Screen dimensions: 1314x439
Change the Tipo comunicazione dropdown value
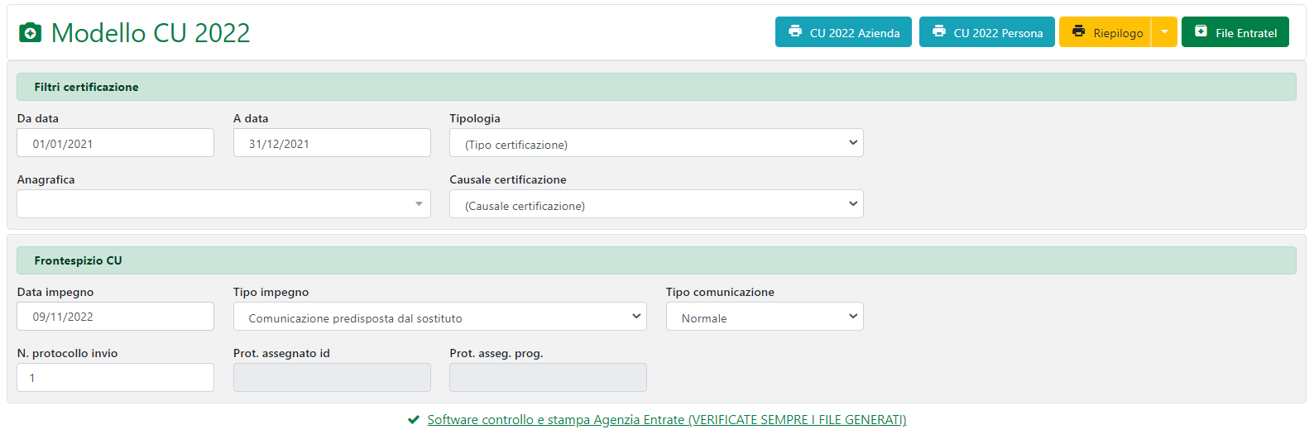point(765,317)
